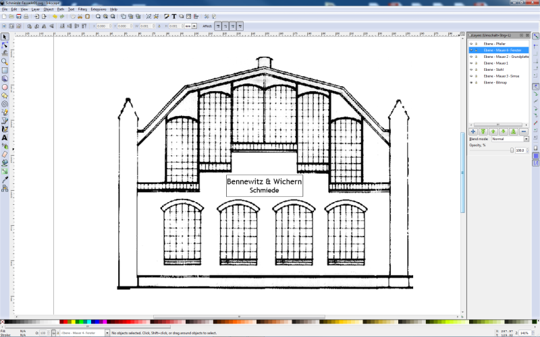Select the Gradient tool
Viewport: 540px width, 337px height.
[x=5, y=171]
